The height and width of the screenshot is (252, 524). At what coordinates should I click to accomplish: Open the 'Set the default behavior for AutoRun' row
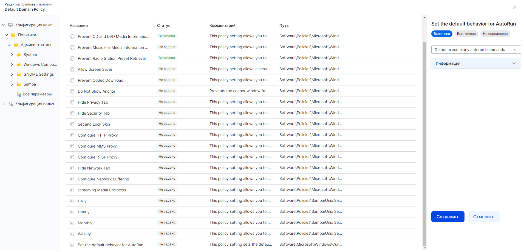[110, 245]
